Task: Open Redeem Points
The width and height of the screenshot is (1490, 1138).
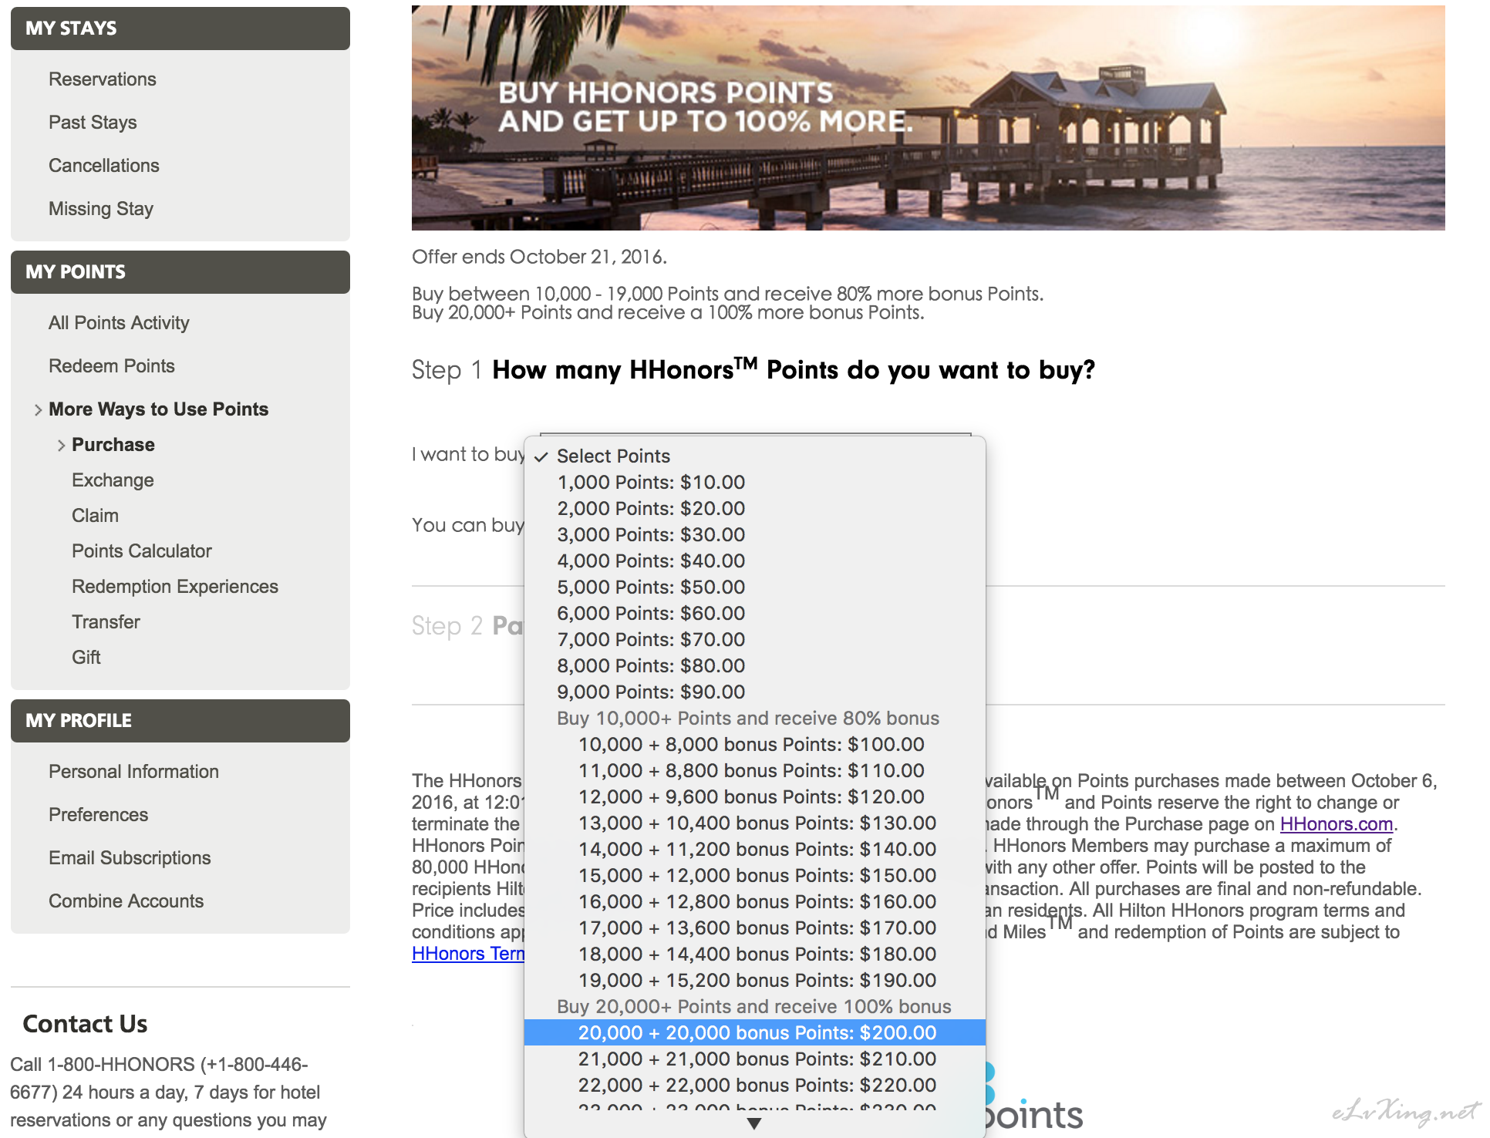Action: 112,366
